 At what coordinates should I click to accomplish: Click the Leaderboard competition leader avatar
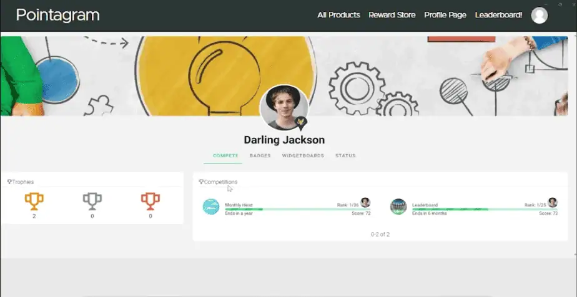click(x=553, y=202)
